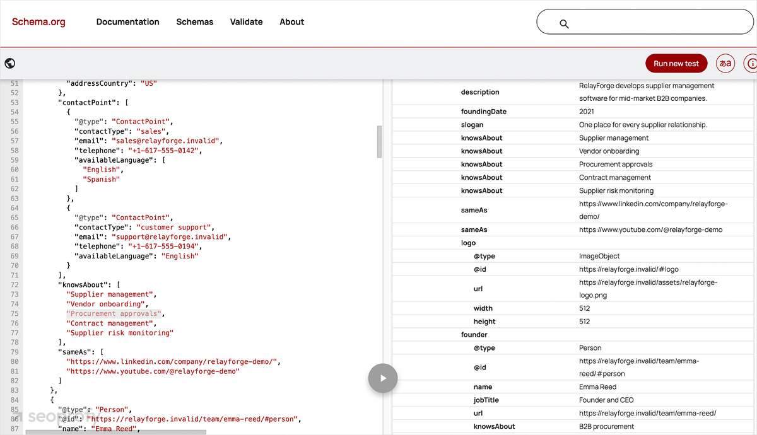The width and height of the screenshot is (757, 435).
Task: Click the "Person" type value on line 85
Action: 112,410
